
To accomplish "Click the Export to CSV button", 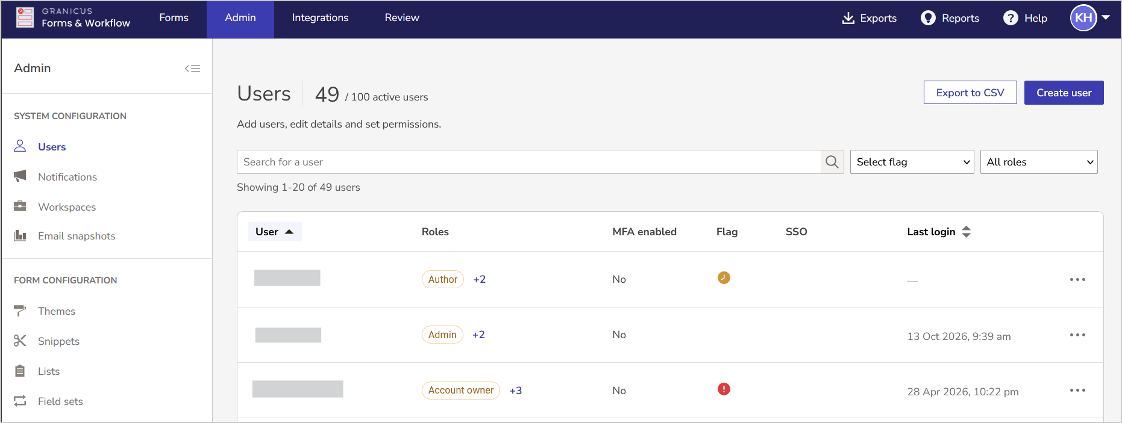I will [x=970, y=93].
